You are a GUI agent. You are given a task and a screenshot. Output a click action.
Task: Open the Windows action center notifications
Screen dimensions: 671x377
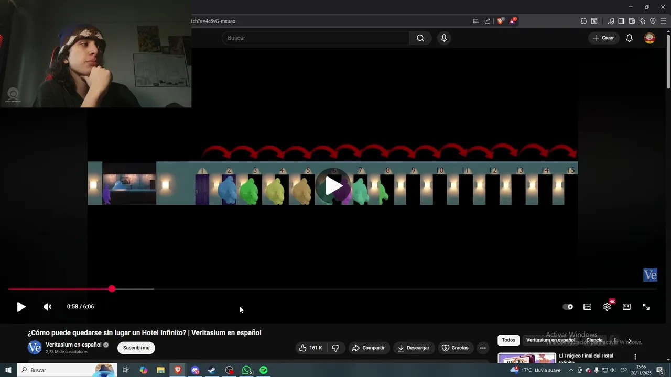(x=660, y=370)
